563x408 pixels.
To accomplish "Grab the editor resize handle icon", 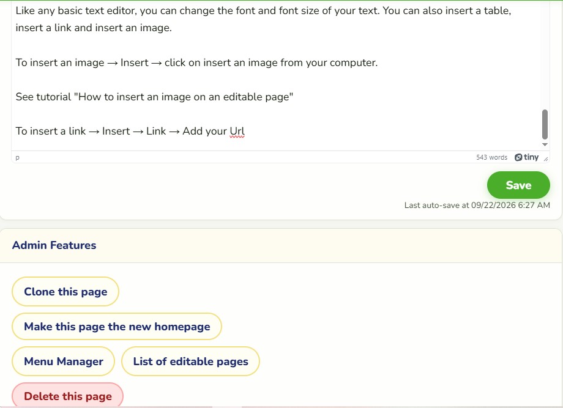I will coord(546,159).
